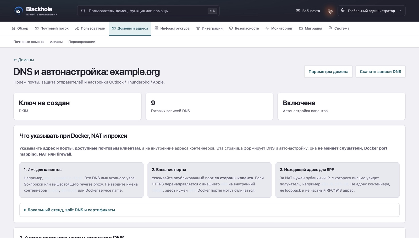Click the Пользователи people icon
The height and width of the screenshot is (238, 419).
coord(77,28)
